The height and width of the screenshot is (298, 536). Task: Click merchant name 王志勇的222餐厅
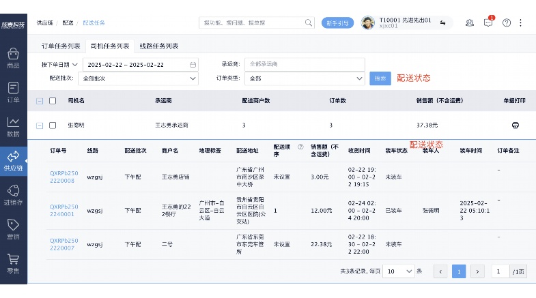click(176, 210)
